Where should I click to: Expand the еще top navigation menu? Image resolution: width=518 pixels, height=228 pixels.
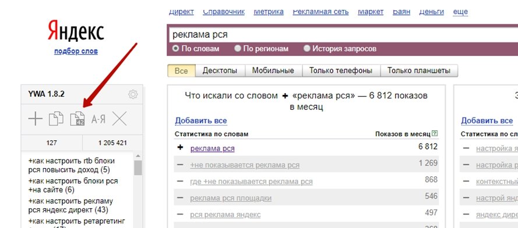[460, 12]
